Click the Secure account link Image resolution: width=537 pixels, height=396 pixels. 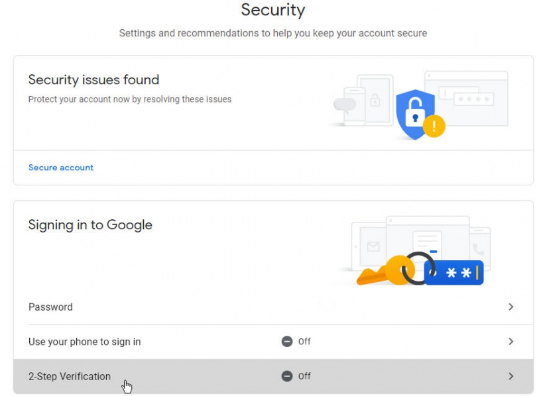point(60,168)
